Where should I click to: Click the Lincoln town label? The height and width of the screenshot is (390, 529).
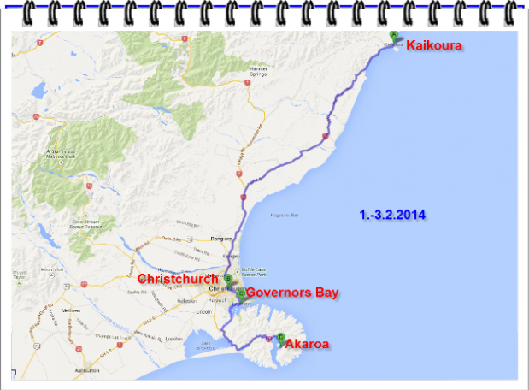point(203,312)
